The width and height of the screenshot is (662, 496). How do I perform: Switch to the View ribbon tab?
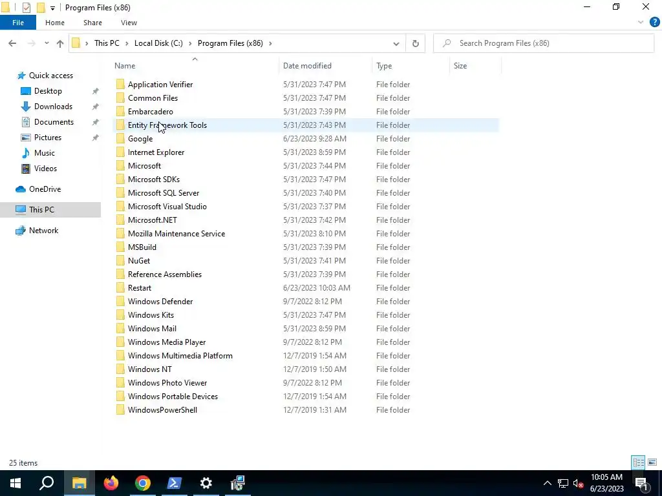pyautogui.click(x=129, y=23)
